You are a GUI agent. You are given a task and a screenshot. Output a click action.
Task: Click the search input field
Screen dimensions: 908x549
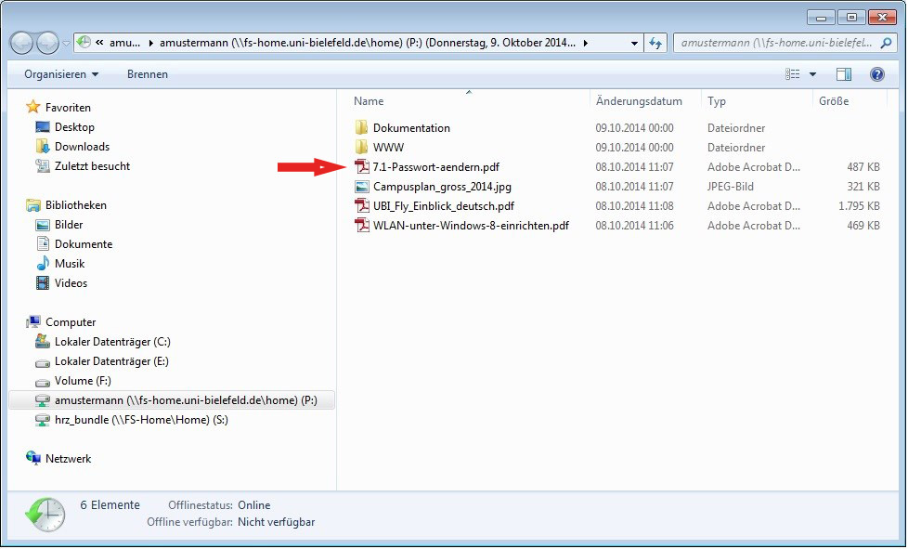(x=780, y=43)
